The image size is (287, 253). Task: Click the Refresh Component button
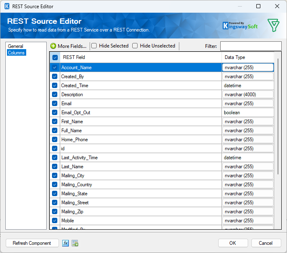32,243
